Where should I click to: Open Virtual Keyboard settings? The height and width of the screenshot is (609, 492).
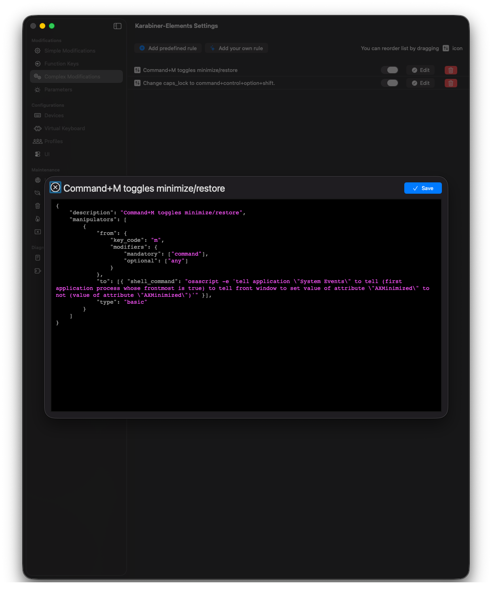76,128
